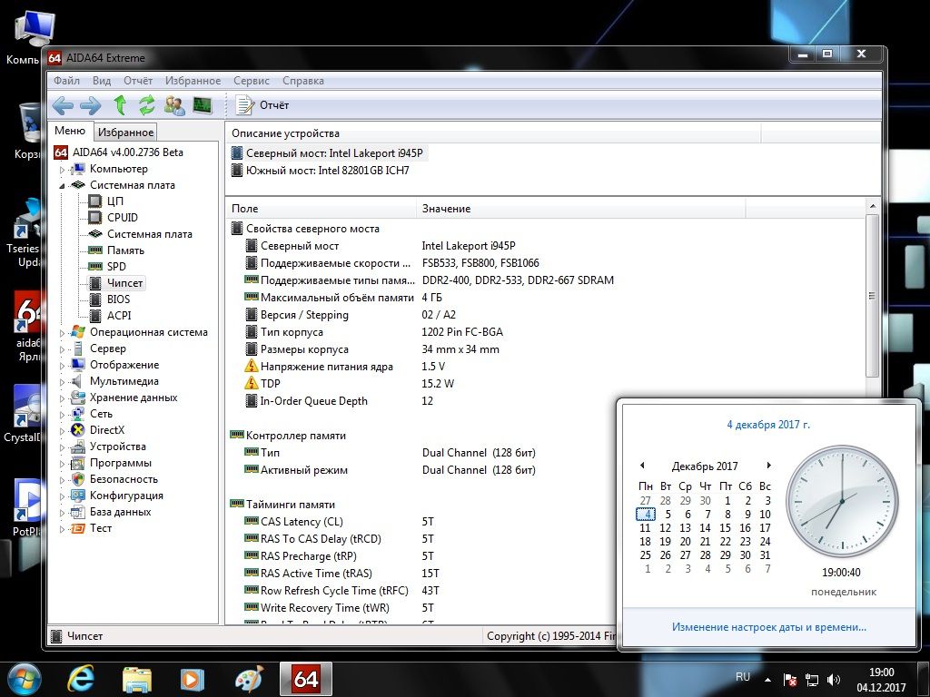
Task: Open the SPD tree item
Action: [x=116, y=266]
